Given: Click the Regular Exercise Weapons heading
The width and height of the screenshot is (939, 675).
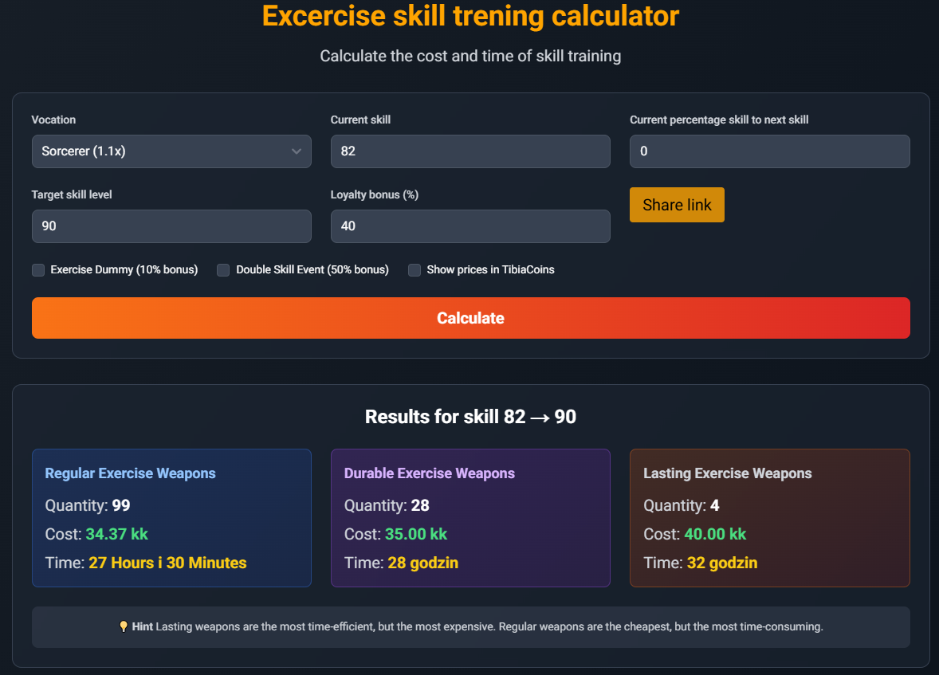Looking at the screenshot, I should pos(130,473).
